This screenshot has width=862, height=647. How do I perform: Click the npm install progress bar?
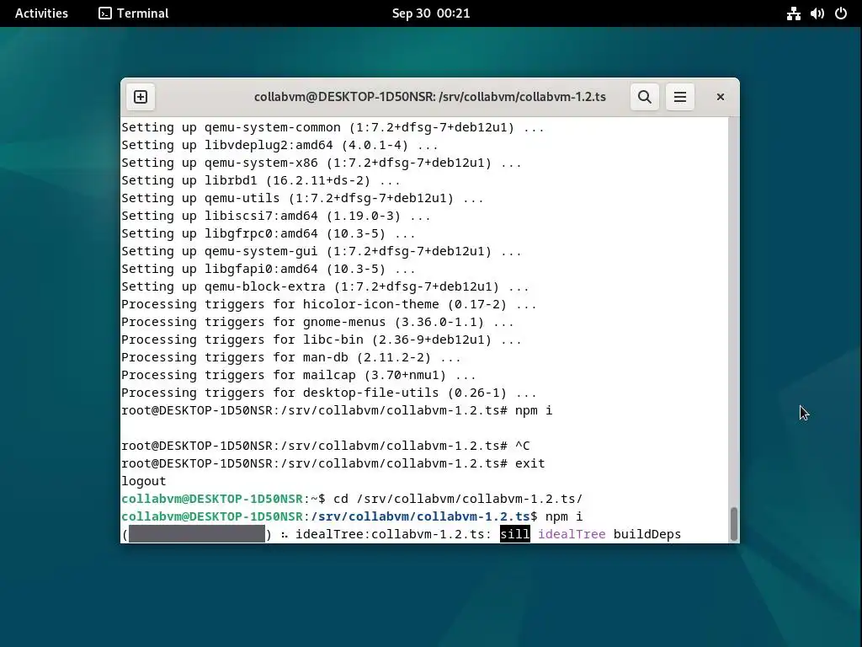[197, 533]
